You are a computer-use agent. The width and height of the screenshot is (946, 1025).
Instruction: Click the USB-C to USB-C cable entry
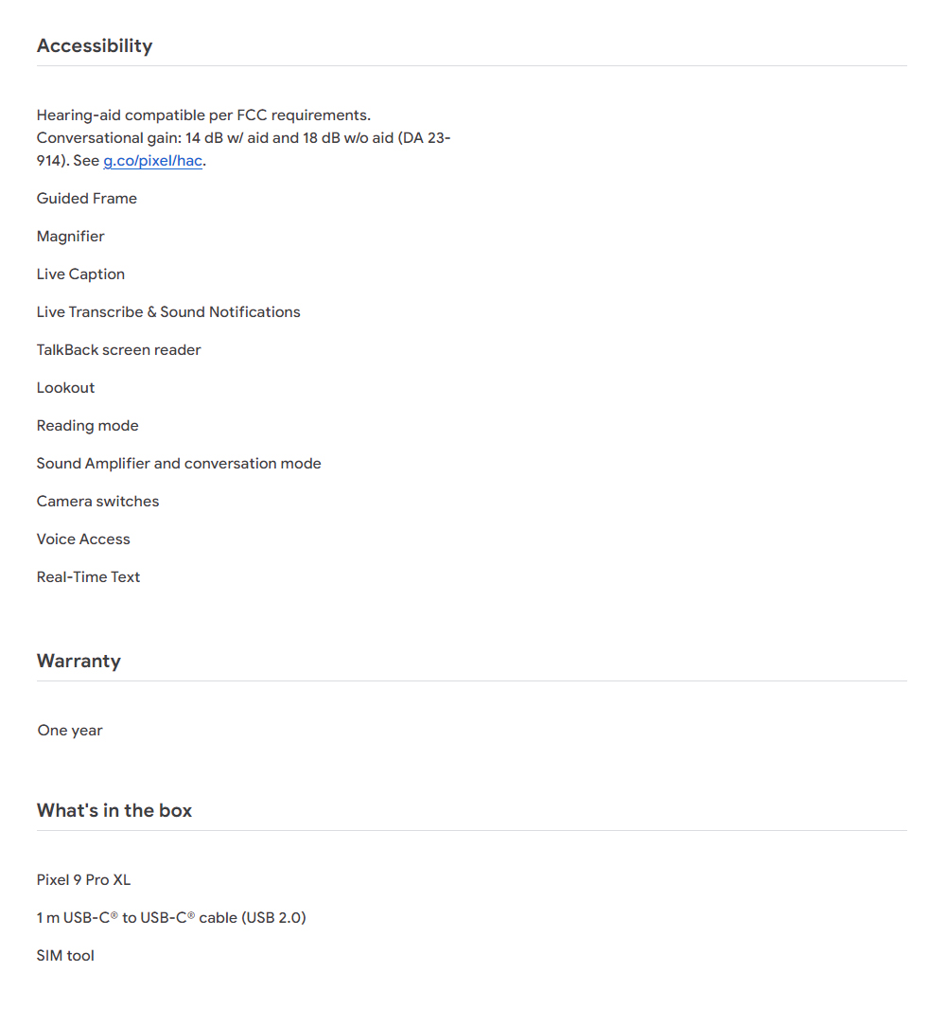click(x=171, y=918)
